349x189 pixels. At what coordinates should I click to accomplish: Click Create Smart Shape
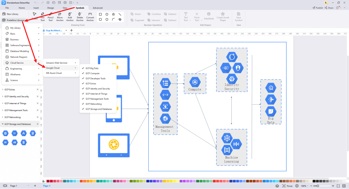[x=223, y=17]
